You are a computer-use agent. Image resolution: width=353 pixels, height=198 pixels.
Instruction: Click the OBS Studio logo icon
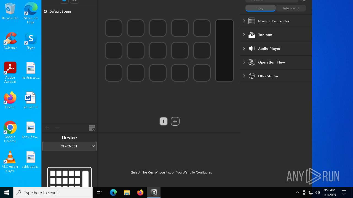click(252, 76)
